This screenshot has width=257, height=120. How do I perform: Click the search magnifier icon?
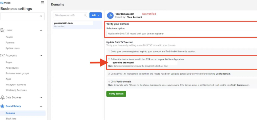coord(85,15)
